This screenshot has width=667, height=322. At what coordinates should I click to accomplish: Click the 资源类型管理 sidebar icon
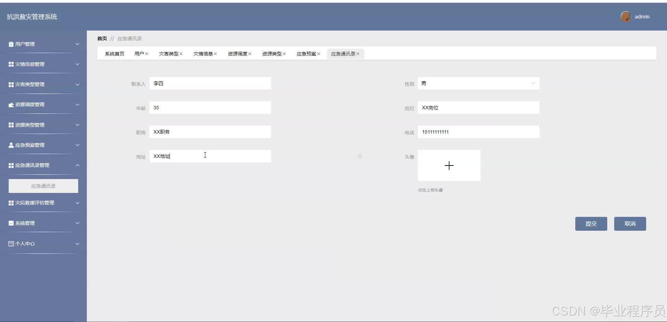[x=10, y=125]
